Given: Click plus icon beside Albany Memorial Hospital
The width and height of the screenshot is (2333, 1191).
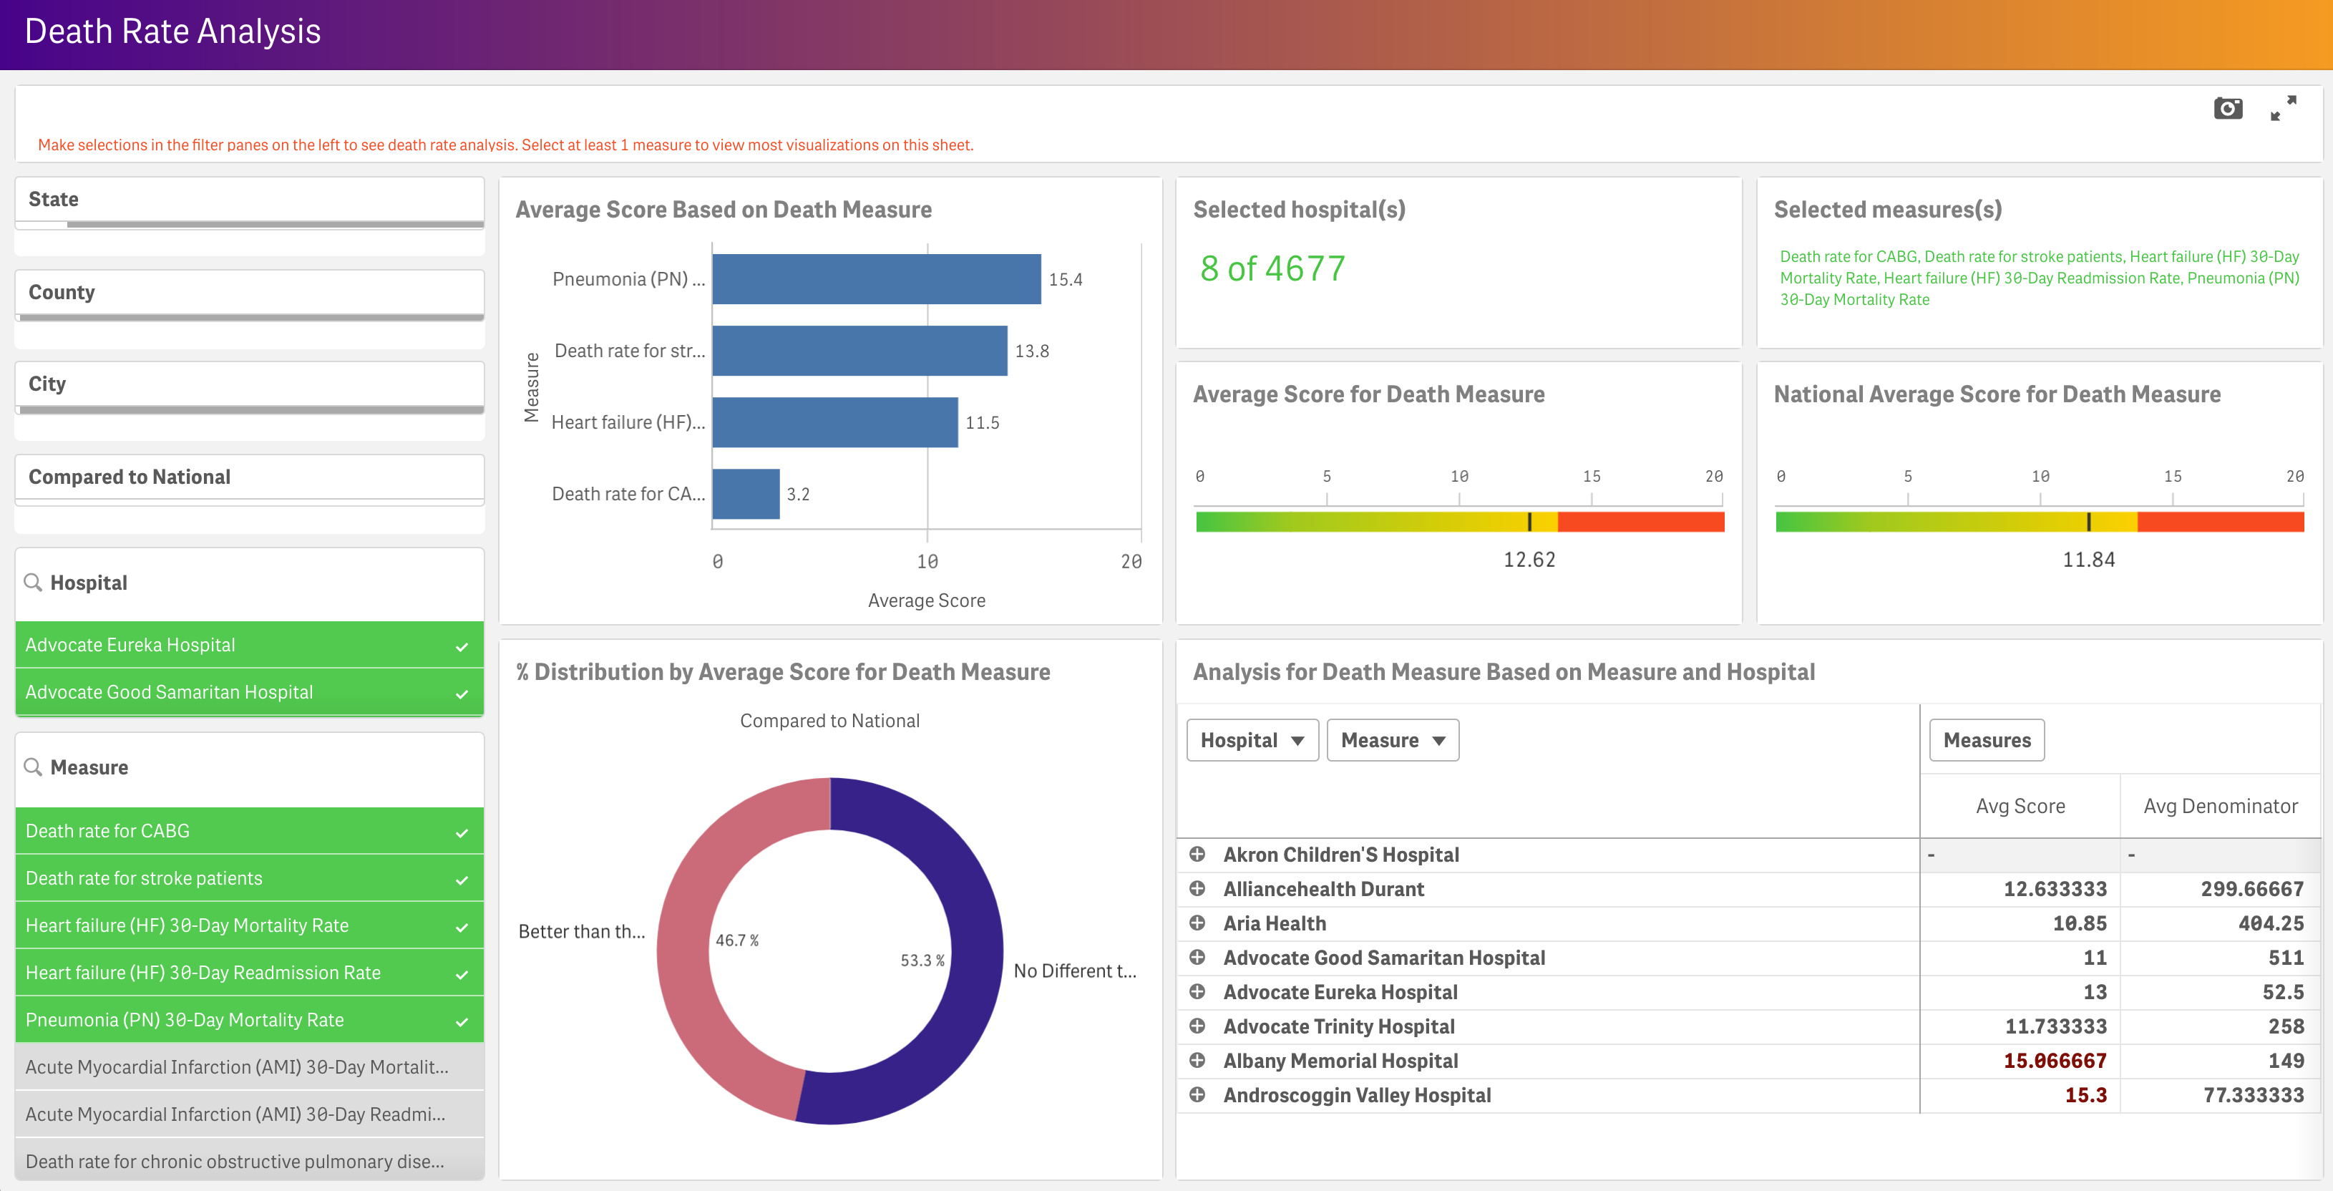Looking at the screenshot, I should (x=1197, y=1061).
